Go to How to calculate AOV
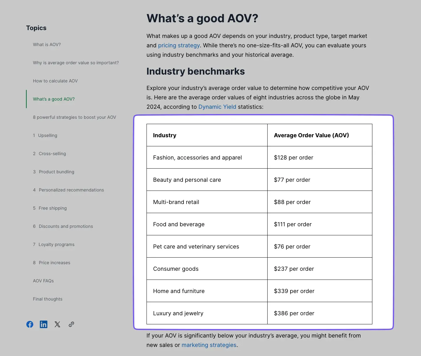The height and width of the screenshot is (356, 421). point(55,81)
